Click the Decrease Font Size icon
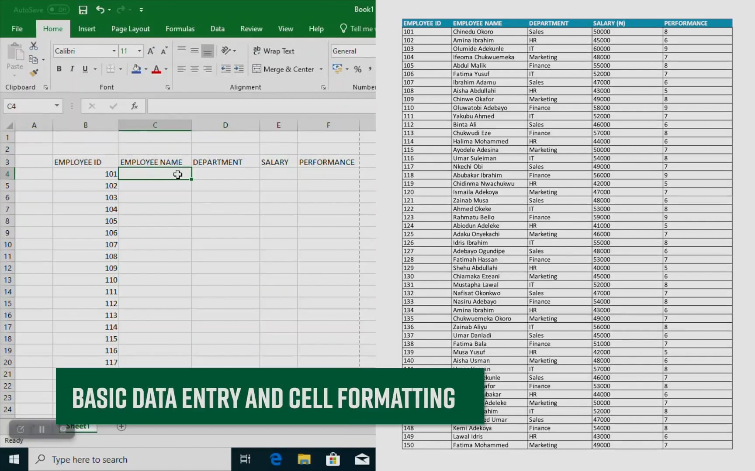 click(164, 51)
